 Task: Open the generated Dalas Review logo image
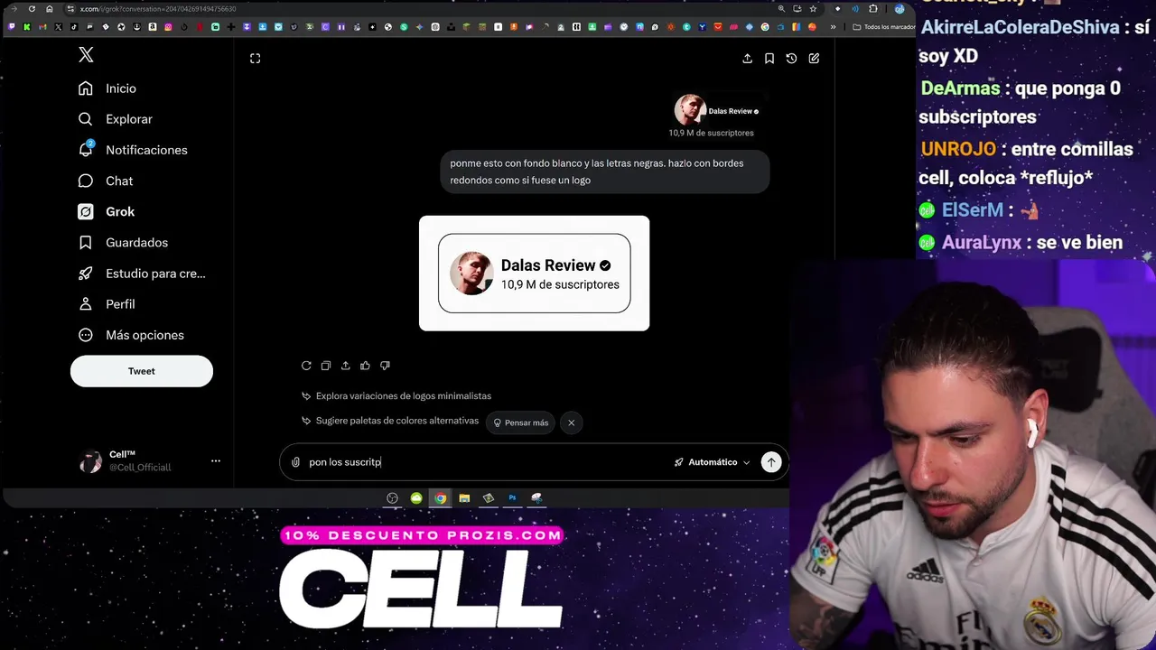pos(534,274)
